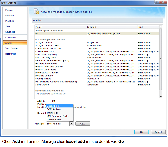The width and height of the screenshot is (168, 147).
Task: Pick Smart Tags in the Manage list
Action: coord(52,113)
